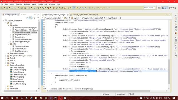Open Windows Start menu
The image size is (178, 100).
click(x=2, y=98)
